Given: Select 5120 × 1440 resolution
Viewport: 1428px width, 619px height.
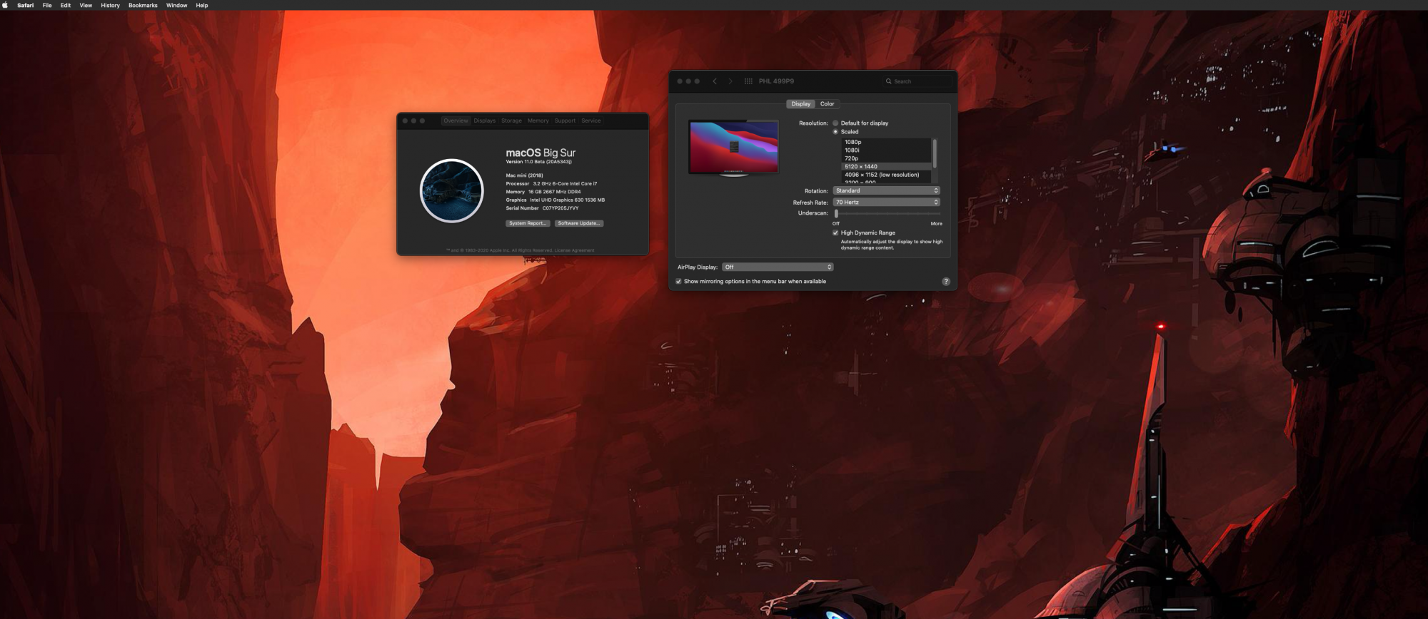Looking at the screenshot, I should point(886,166).
